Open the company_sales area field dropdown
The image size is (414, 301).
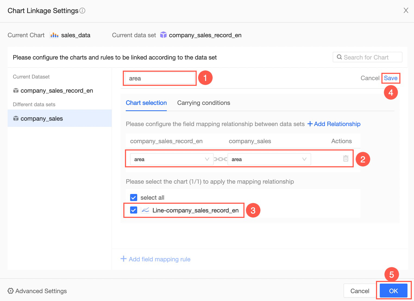coord(269,159)
